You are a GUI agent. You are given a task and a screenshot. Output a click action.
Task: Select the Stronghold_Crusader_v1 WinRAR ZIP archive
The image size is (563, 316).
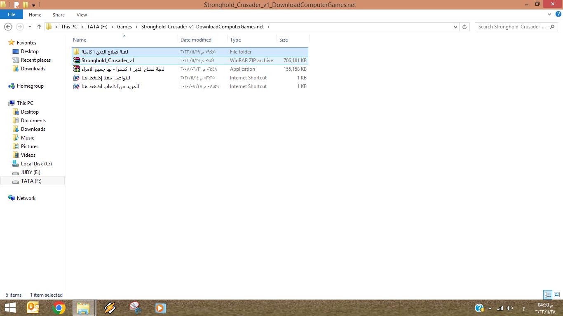(x=108, y=60)
